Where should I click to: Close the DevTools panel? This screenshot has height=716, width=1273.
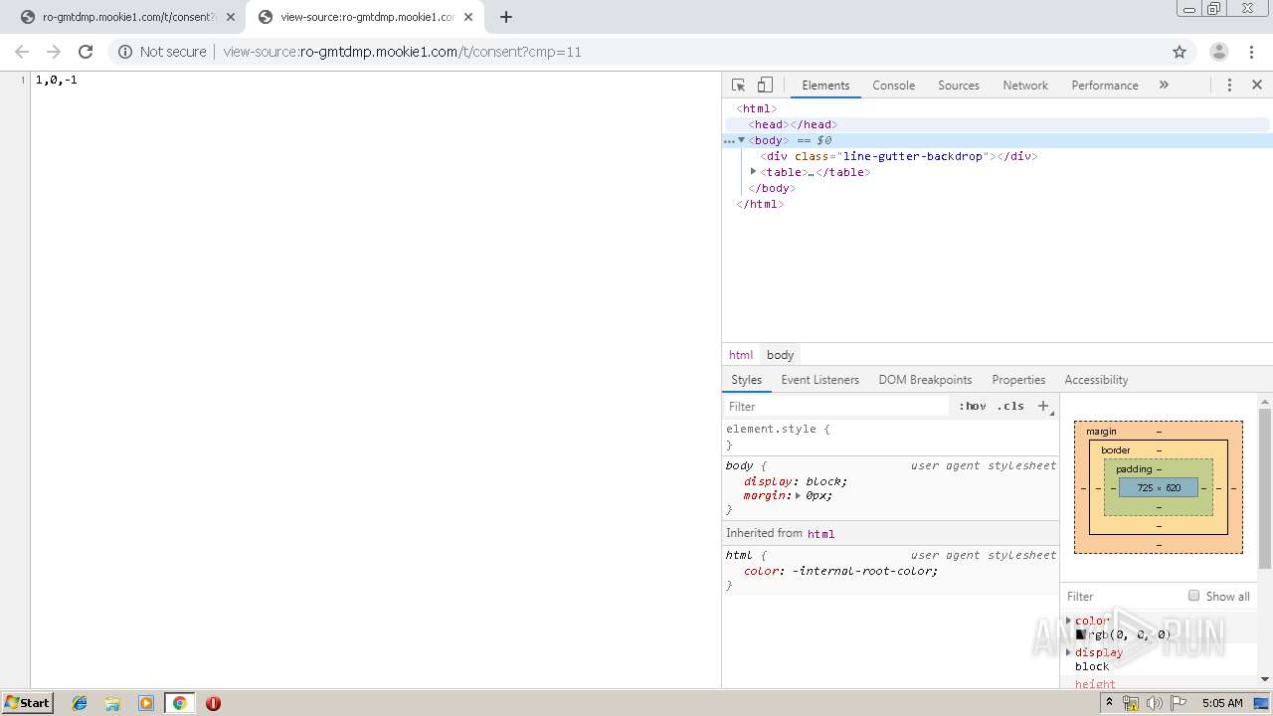click(x=1257, y=86)
